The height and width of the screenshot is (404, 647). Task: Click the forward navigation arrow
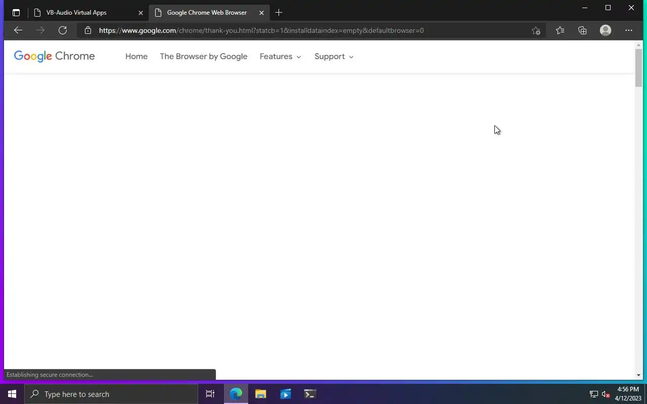40,30
